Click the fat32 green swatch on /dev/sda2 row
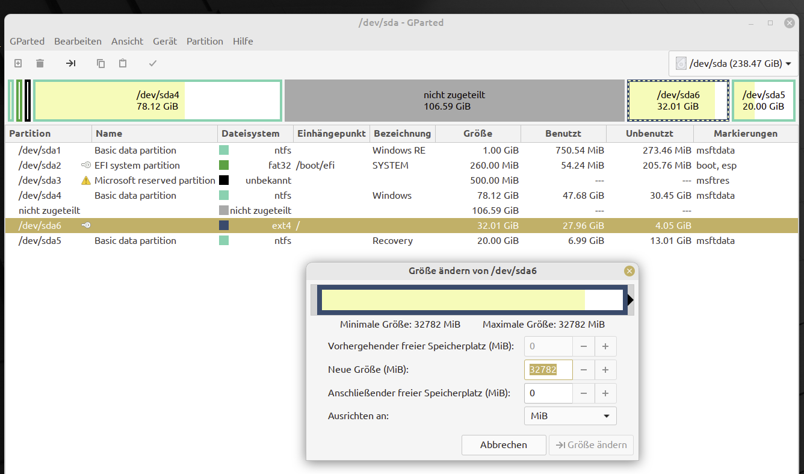Viewport: 804px width, 474px height. (224, 165)
